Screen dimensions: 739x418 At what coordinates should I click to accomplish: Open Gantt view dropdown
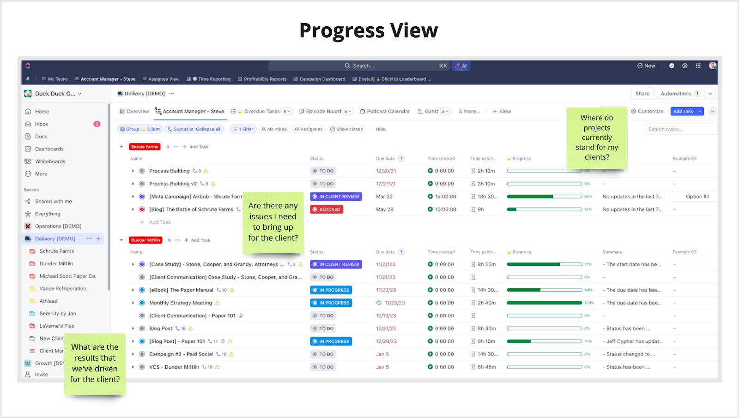pyautogui.click(x=445, y=112)
